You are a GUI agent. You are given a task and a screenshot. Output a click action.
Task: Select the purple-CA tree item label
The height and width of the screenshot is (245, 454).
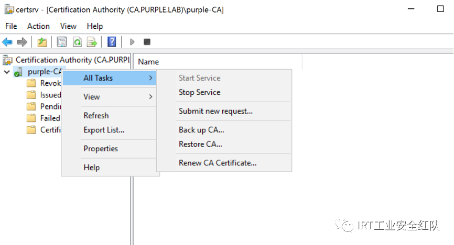(45, 72)
